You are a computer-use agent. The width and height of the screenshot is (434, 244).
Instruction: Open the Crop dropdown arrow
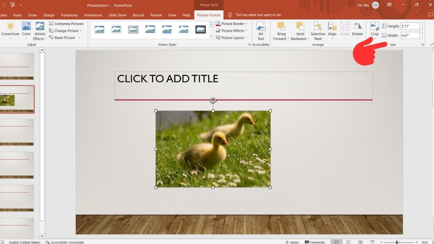pos(375,38)
